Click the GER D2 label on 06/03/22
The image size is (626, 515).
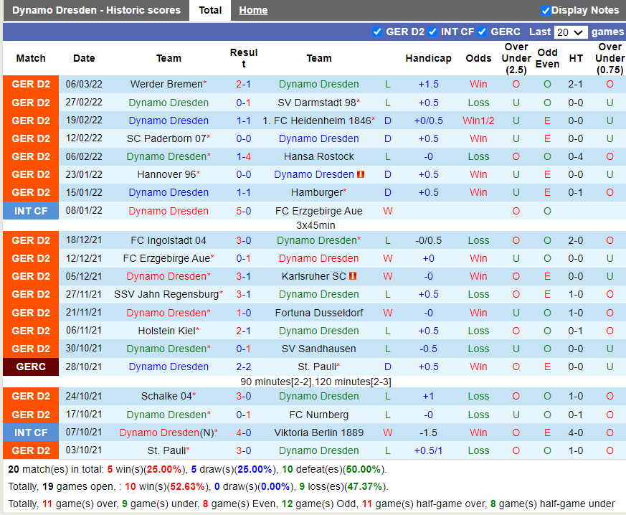pos(31,84)
